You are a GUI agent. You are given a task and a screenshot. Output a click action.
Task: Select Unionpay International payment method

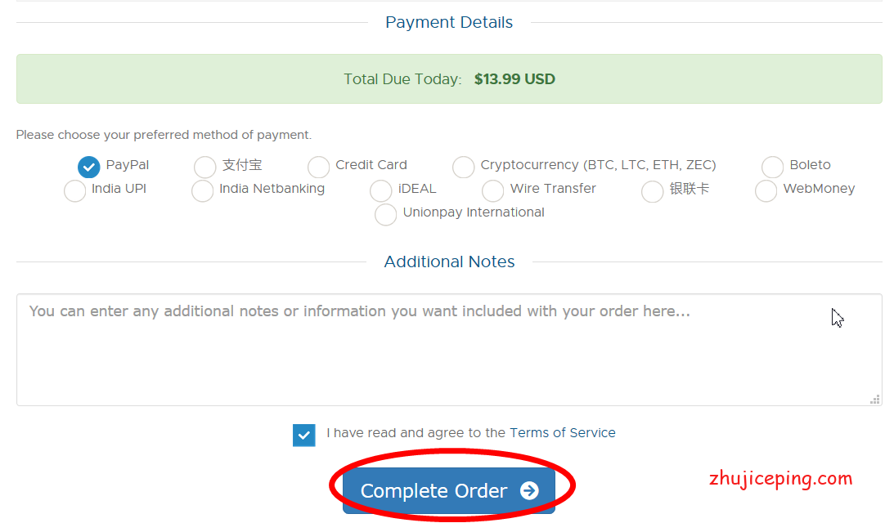coord(386,214)
